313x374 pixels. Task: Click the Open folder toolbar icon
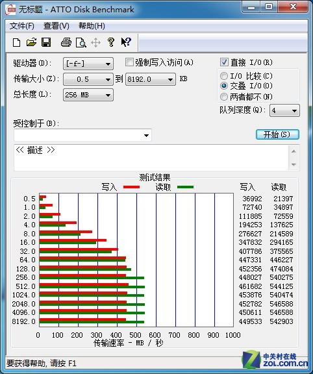click(x=31, y=42)
